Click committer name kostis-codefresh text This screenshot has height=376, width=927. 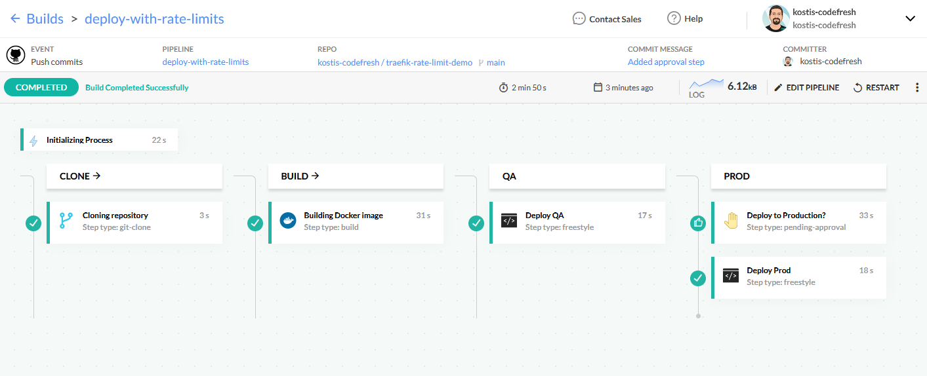(x=831, y=62)
